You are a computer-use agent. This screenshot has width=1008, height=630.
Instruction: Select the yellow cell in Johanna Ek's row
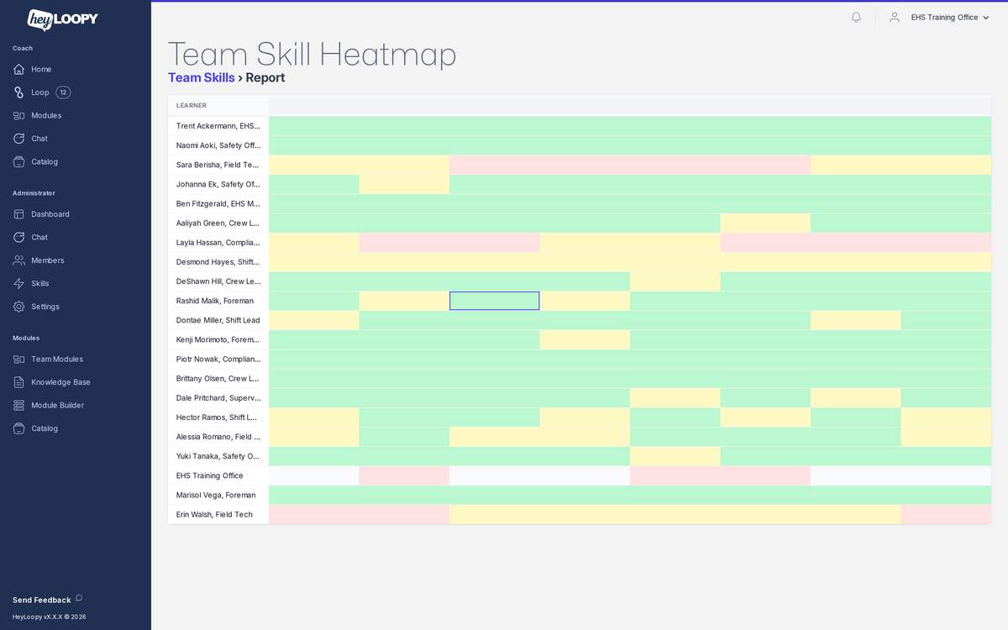pos(404,184)
